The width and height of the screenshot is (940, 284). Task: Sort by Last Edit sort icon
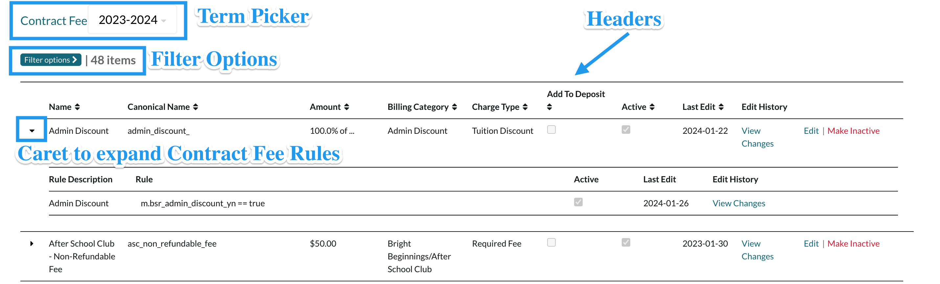pos(721,107)
